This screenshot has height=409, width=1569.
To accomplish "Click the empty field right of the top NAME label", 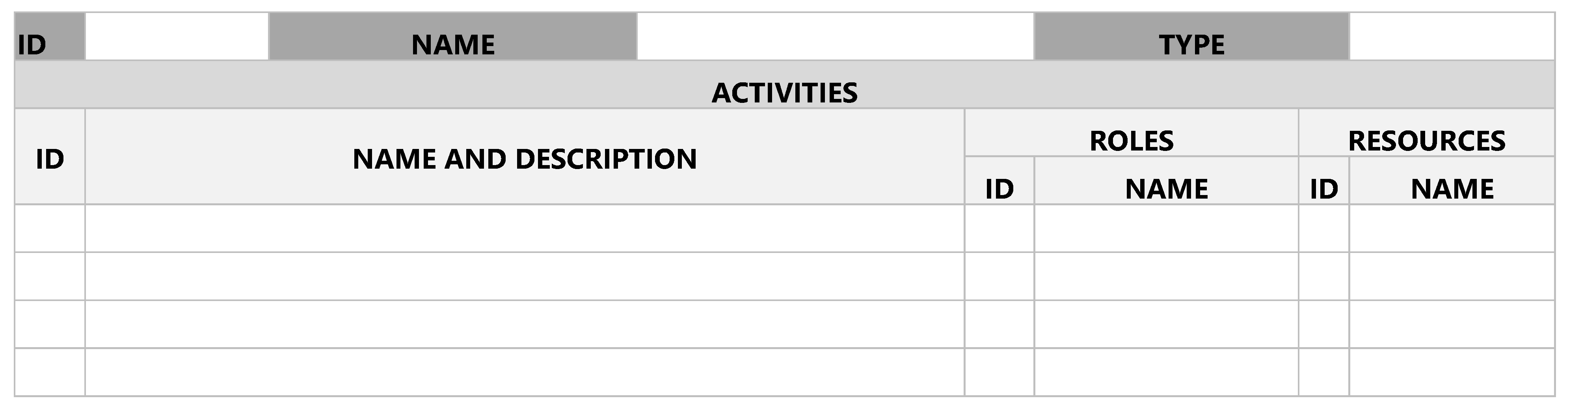I will pos(835,37).
